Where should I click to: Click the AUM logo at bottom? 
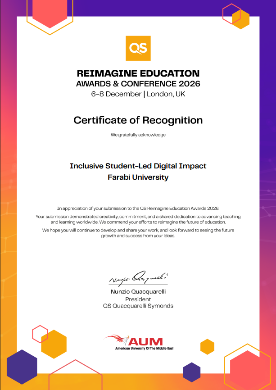click(x=139, y=343)
